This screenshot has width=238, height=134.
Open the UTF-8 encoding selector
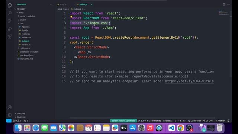coord(178,121)
